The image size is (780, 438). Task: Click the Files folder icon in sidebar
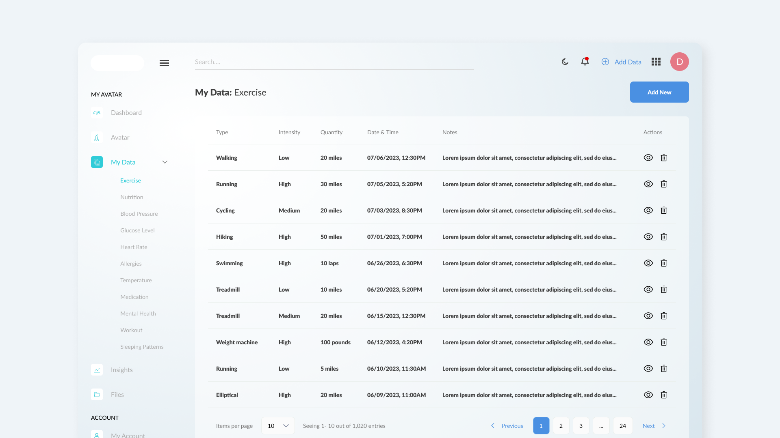97,395
